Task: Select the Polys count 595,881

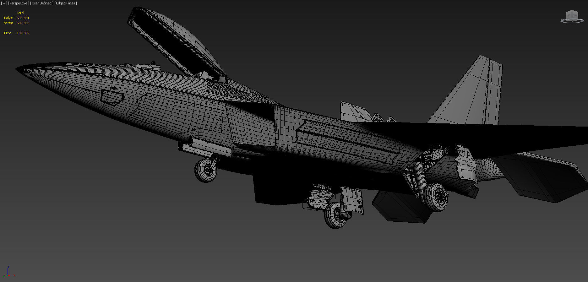Action: point(23,18)
